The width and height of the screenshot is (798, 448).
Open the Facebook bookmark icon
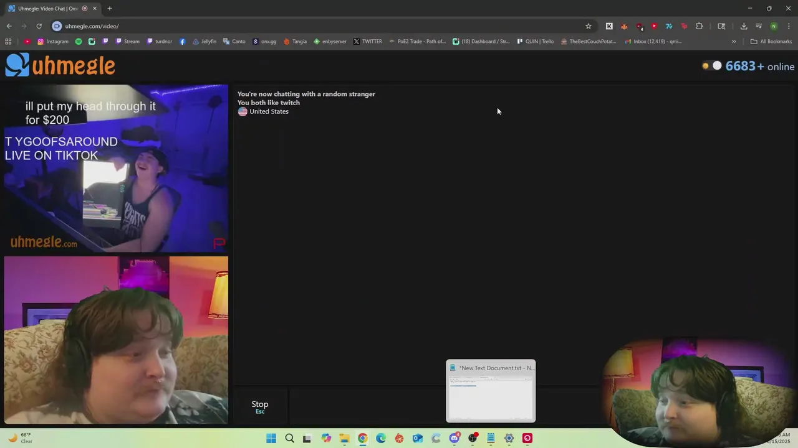182,42
